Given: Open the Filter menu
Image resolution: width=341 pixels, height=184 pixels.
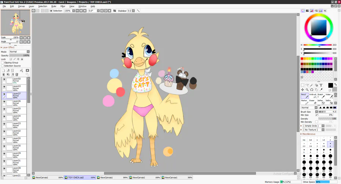Looking at the screenshot, I should coord(63,6).
